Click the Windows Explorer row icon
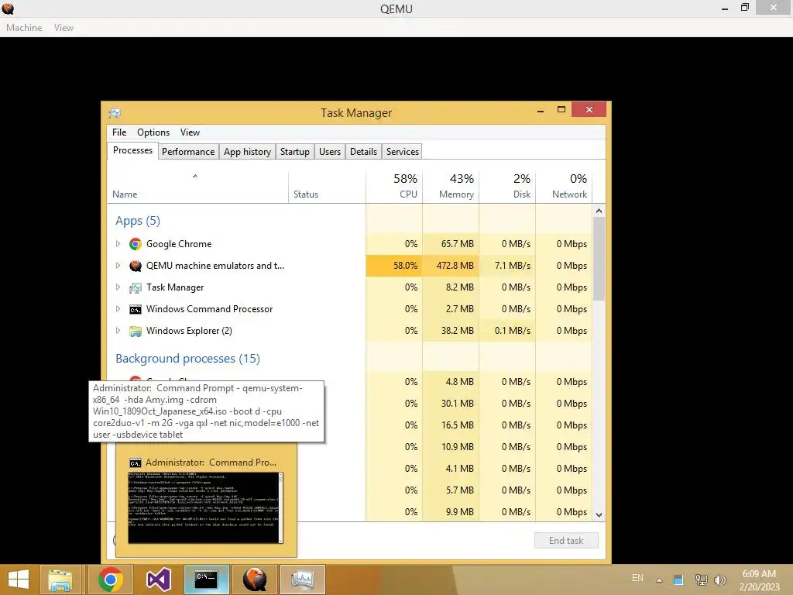793x595 pixels. pos(135,331)
